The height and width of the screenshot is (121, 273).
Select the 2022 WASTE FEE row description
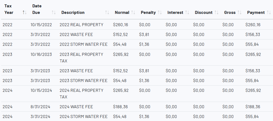[76, 35]
